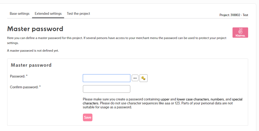Click the 'Here you can define' description paragraph

point(117,40)
